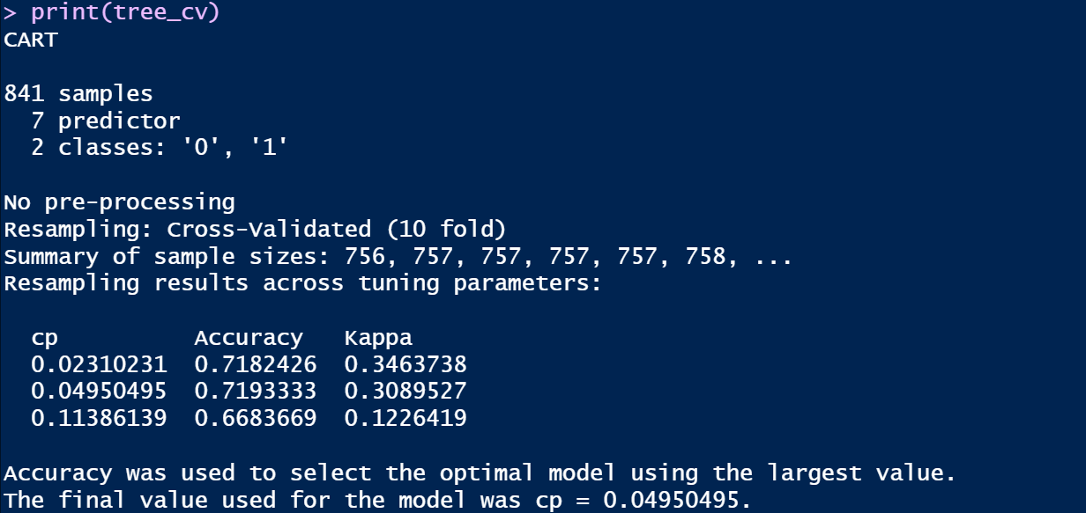Click the Kappa value 0.3089527
The width and height of the screenshot is (1086, 513).
click(405, 391)
